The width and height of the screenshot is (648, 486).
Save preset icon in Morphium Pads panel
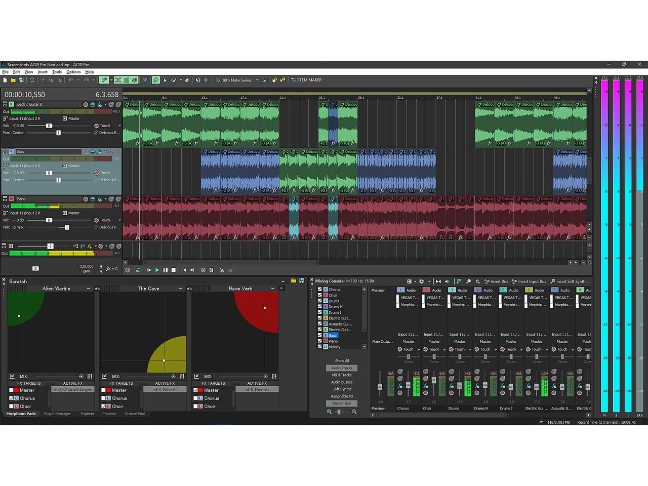tap(302, 281)
